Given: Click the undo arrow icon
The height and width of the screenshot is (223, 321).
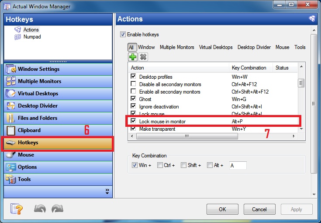Looking at the screenshot, I should 40,209.
